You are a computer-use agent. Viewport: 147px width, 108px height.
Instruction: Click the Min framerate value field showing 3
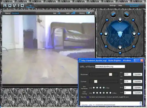click(x=128, y=88)
